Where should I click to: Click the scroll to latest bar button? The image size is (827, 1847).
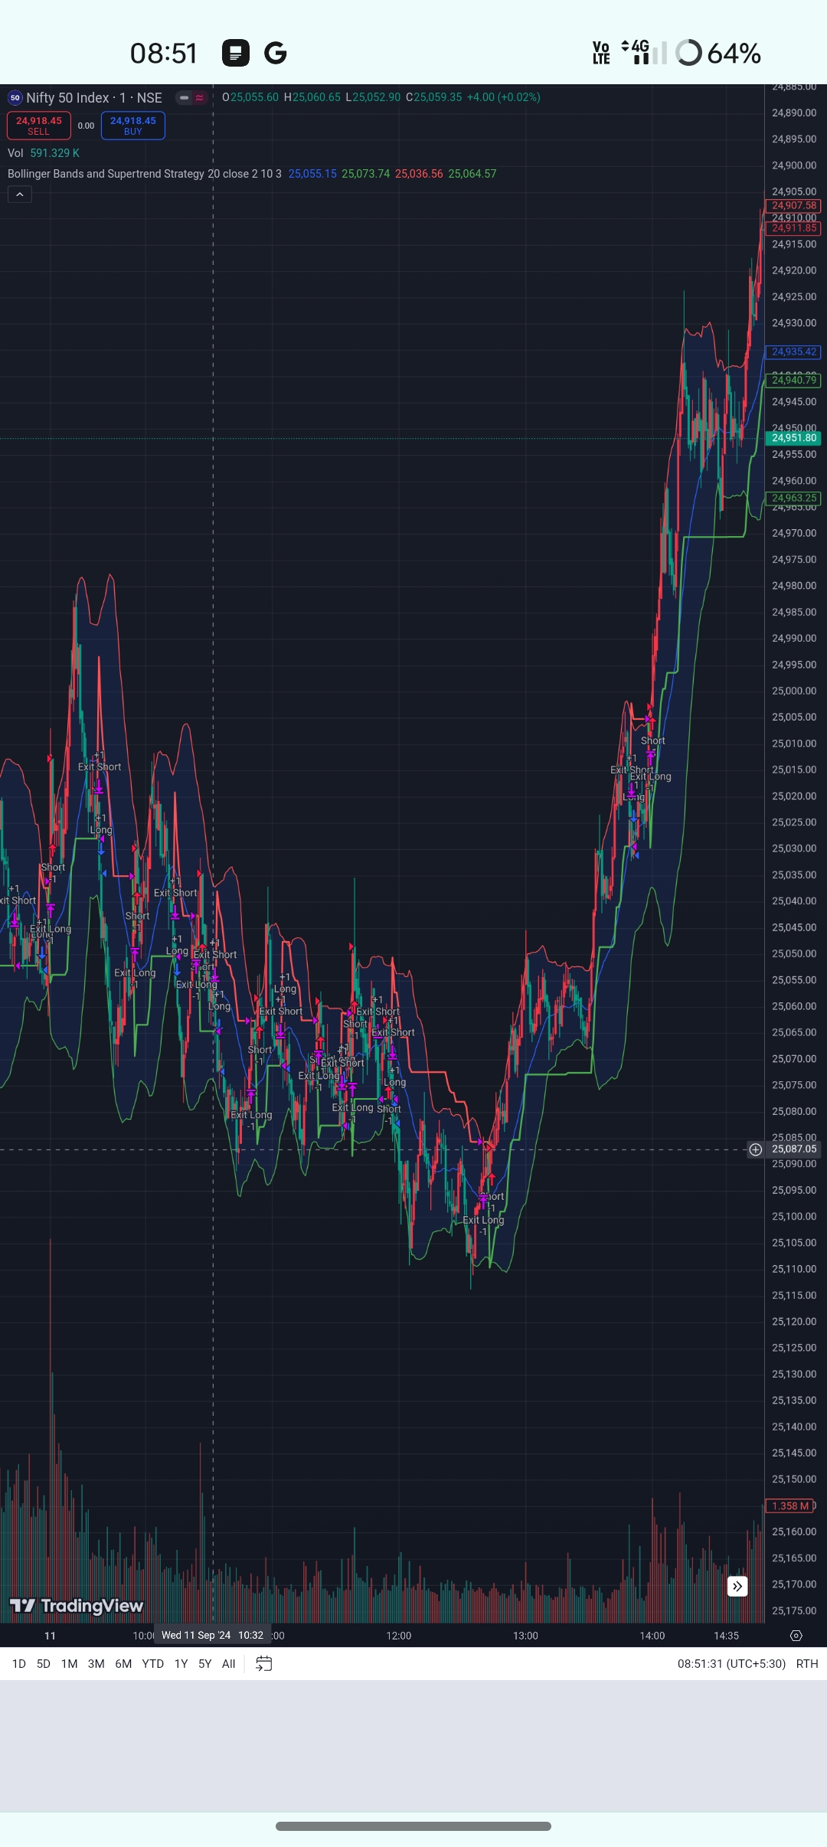(737, 1586)
